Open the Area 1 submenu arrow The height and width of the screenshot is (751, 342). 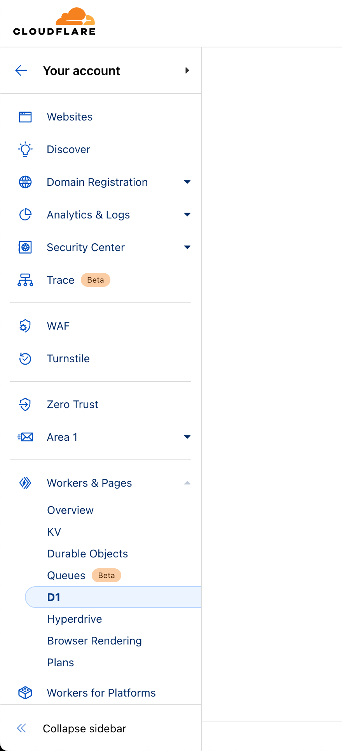(x=187, y=437)
